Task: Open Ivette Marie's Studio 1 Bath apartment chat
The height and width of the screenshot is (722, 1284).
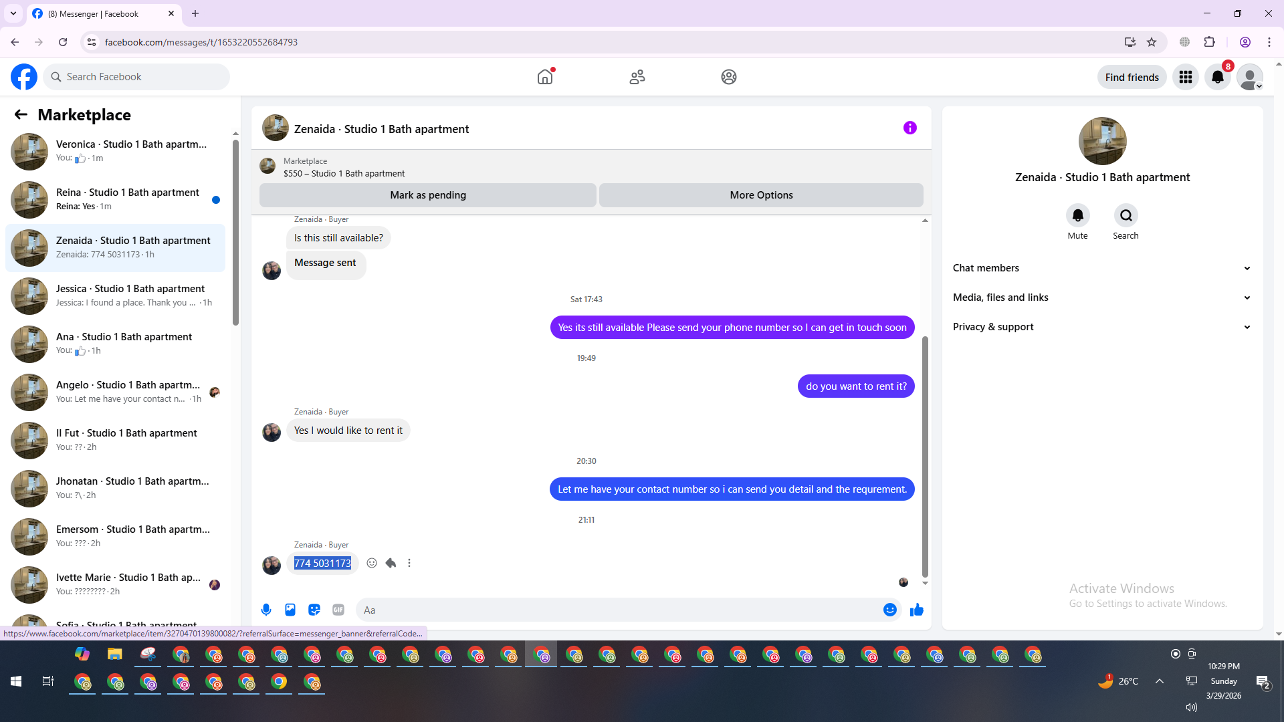Action: tap(115, 584)
